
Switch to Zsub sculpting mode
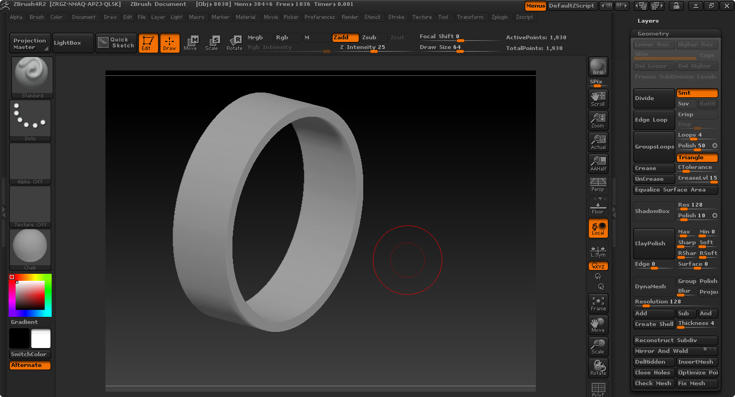coord(372,38)
